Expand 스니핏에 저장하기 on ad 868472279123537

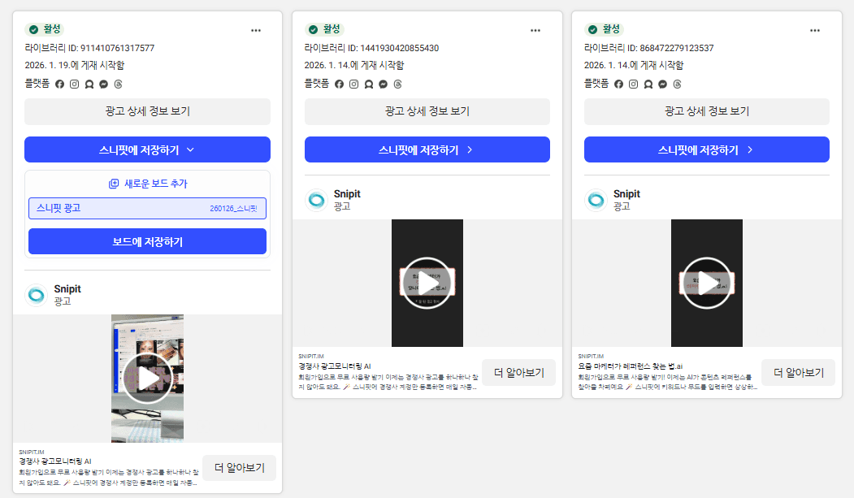(x=706, y=149)
